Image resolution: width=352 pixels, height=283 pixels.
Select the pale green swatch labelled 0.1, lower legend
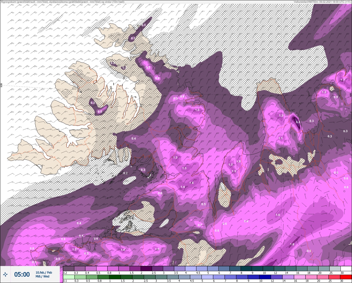[68, 277]
